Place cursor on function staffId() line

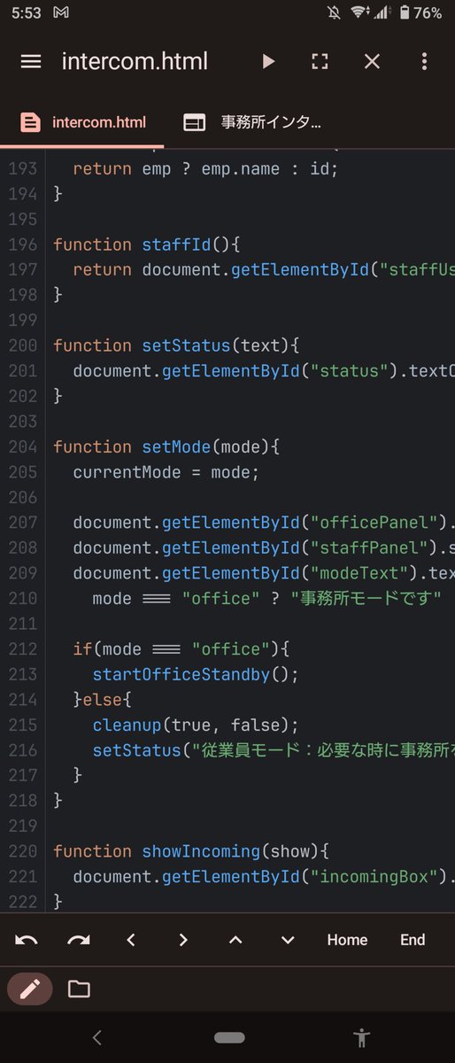point(147,244)
